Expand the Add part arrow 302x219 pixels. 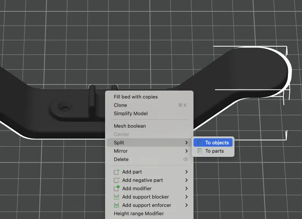coord(186,172)
